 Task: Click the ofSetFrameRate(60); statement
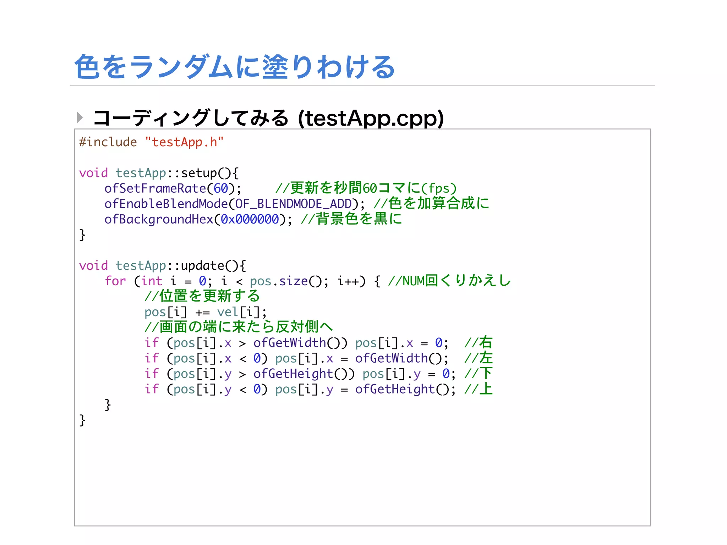pyautogui.click(x=173, y=188)
